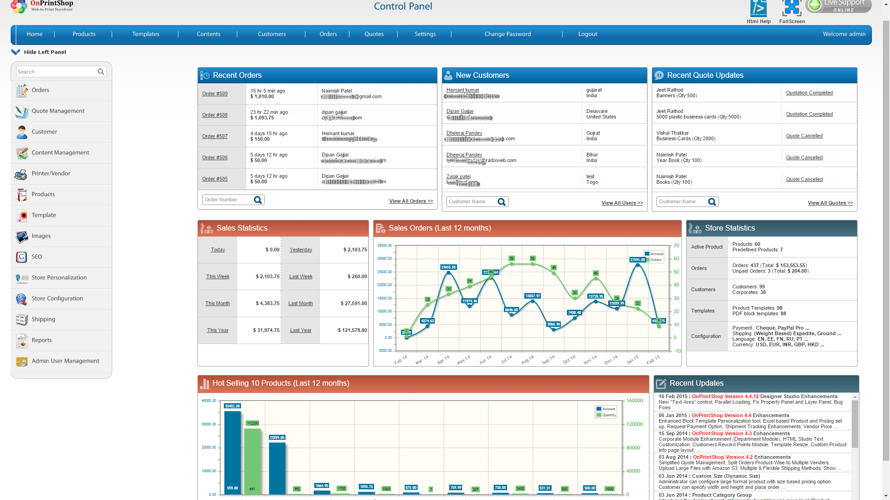The width and height of the screenshot is (890, 500).
Task: Open Printer/Vendor section icon
Action: click(21, 174)
